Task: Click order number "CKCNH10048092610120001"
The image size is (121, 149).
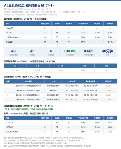Action: 28,95
